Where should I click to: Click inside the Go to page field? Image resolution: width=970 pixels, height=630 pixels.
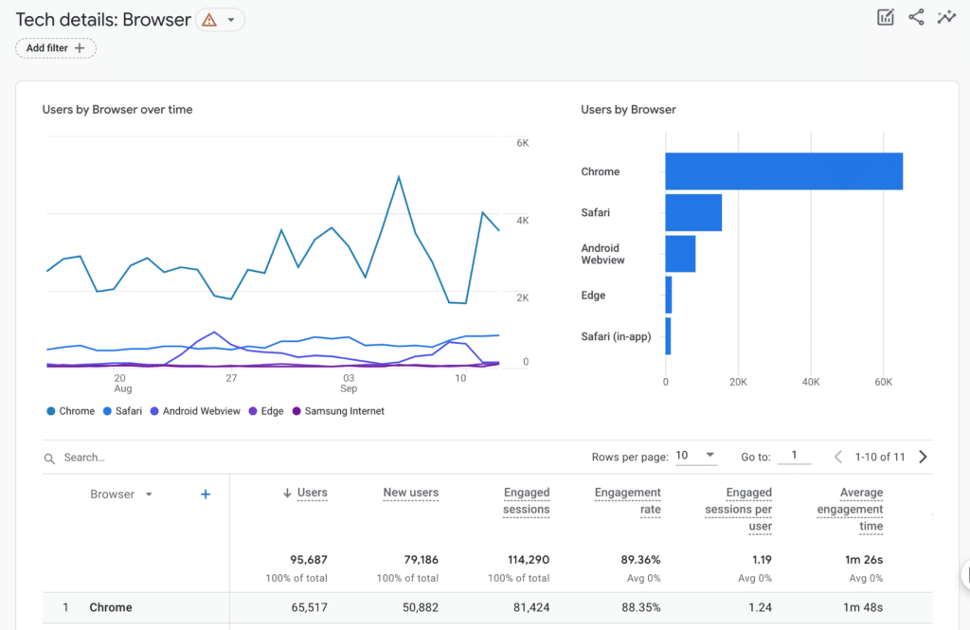pos(794,456)
